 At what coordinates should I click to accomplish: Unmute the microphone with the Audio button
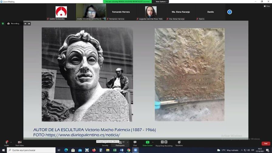[6, 143]
